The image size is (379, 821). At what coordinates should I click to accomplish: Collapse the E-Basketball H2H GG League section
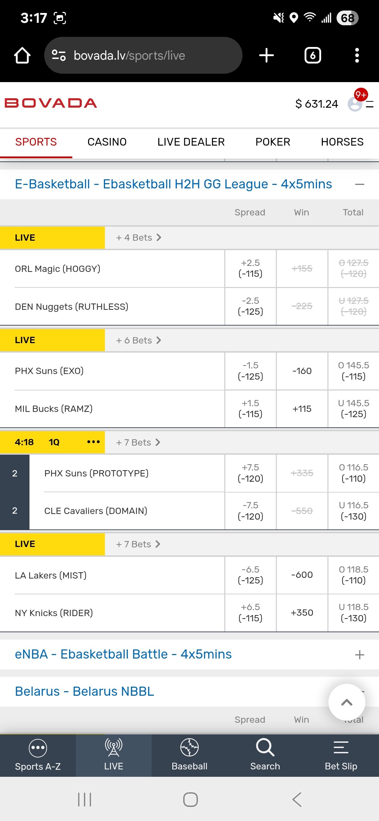tap(359, 184)
